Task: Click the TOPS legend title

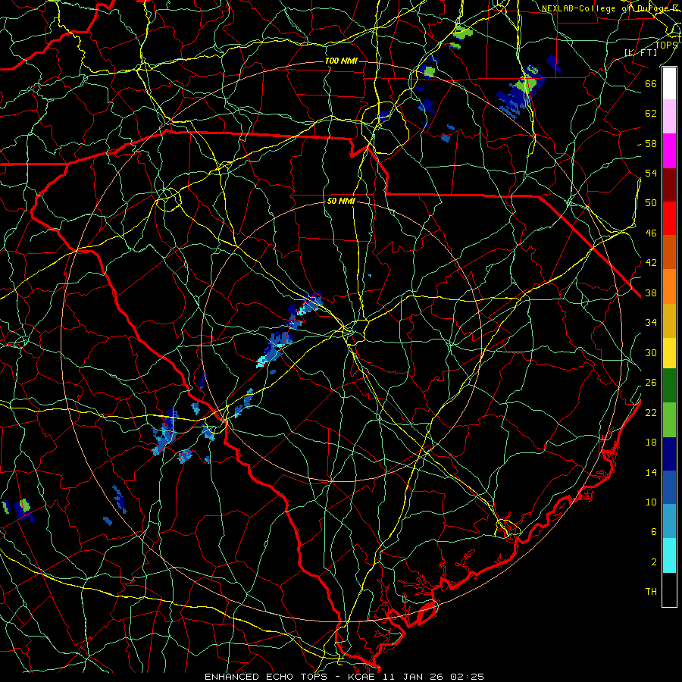Action: 666,45
